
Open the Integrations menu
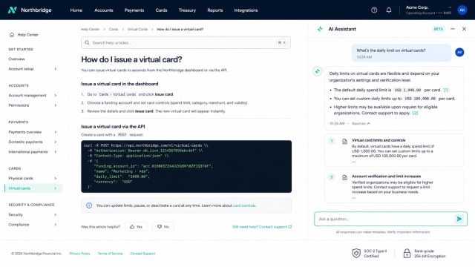coord(246,10)
